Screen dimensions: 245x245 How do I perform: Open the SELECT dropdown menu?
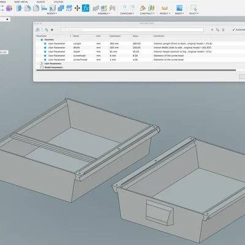[194, 13]
